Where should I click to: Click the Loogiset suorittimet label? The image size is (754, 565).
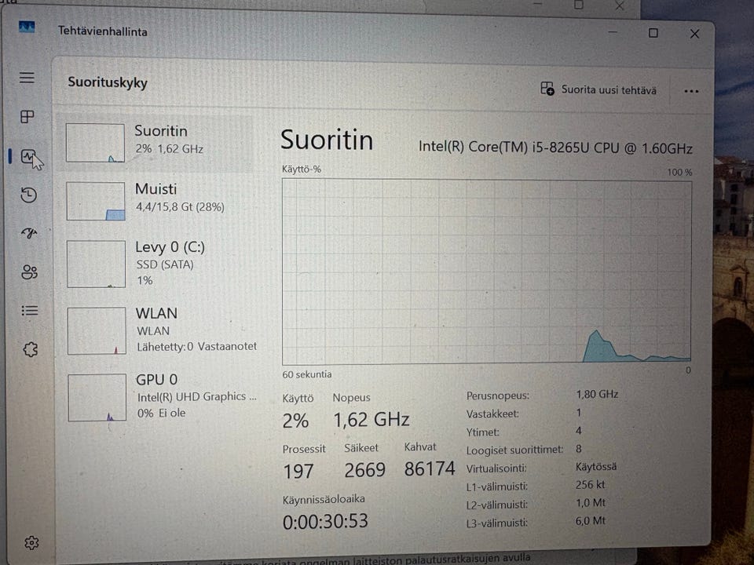[x=514, y=450]
